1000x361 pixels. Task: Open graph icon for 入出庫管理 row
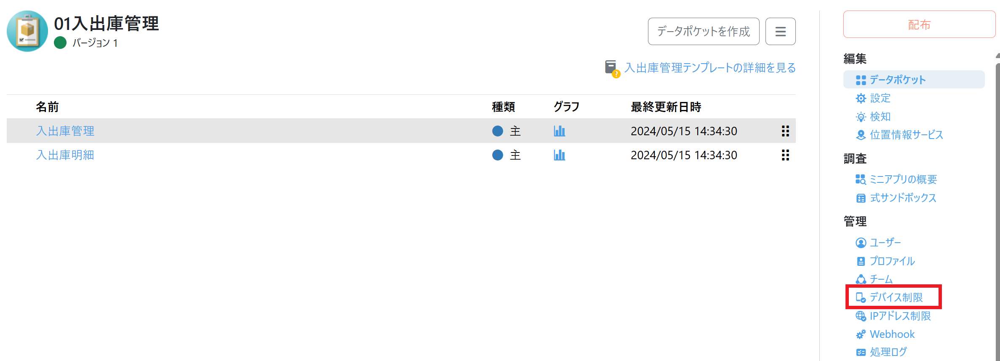coord(559,131)
